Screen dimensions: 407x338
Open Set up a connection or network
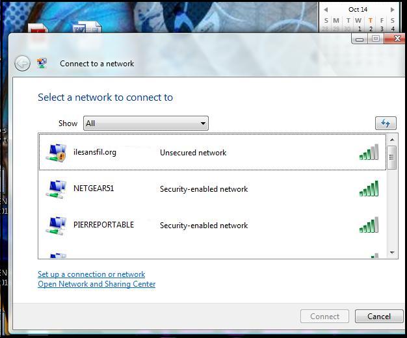coord(91,274)
